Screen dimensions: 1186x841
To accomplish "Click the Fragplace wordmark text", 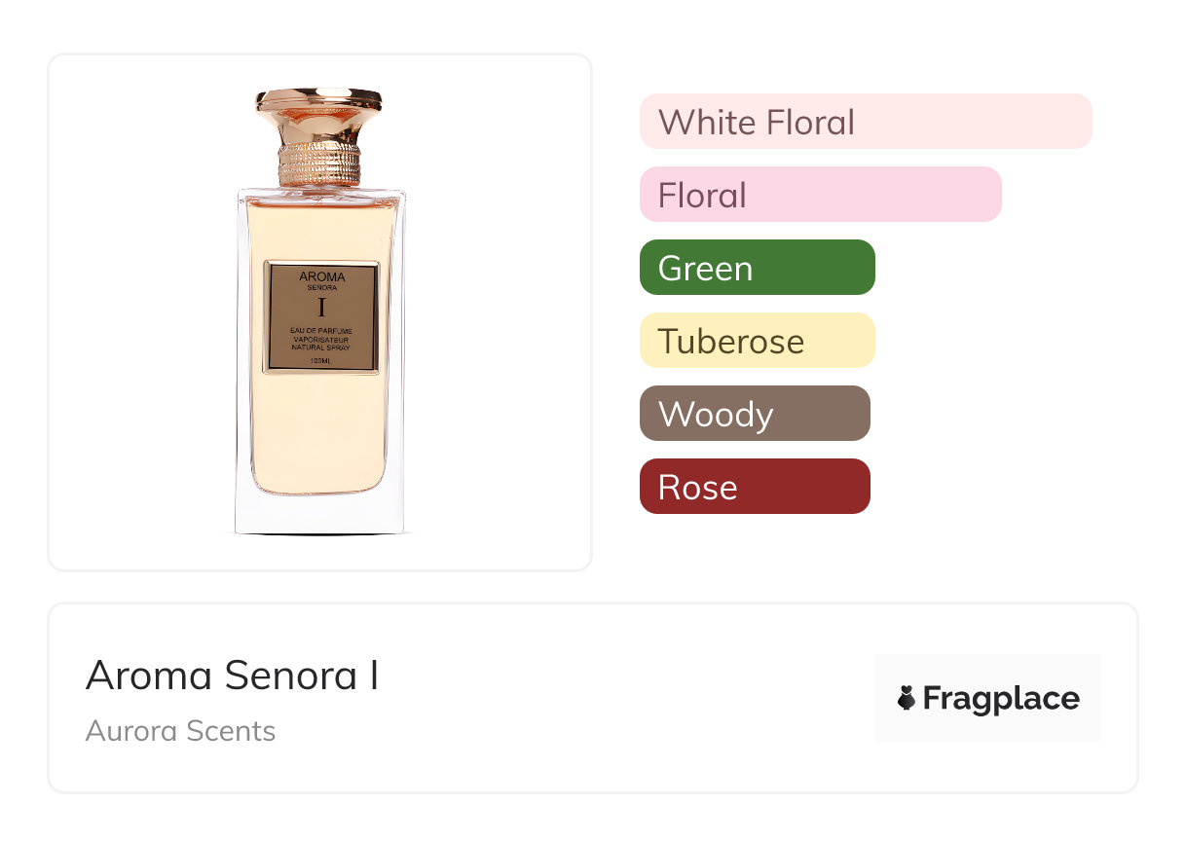I will click(x=1001, y=698).
